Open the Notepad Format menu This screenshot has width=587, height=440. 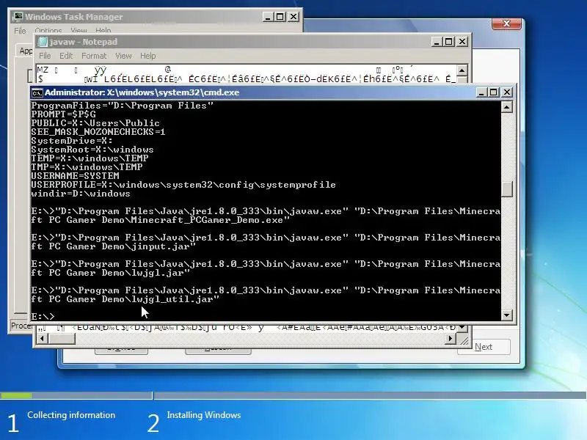coord(94,56)
